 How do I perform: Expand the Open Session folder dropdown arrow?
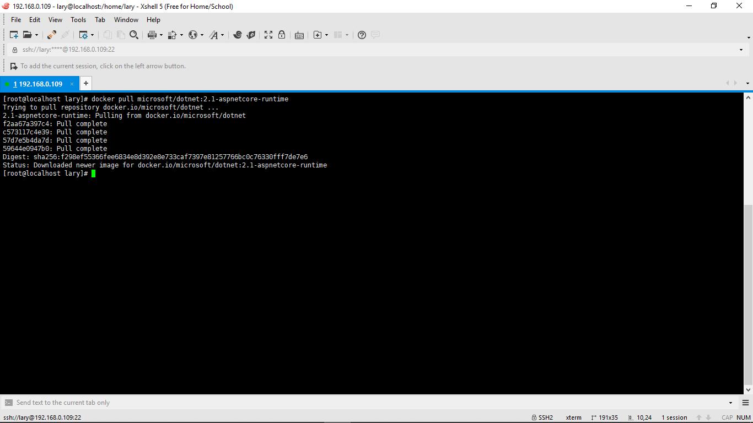(x=36, y=35)
